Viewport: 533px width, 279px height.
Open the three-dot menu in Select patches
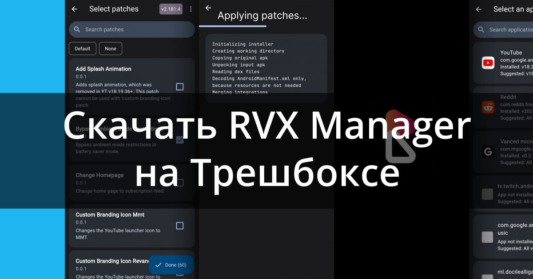[x=191, y=9]
